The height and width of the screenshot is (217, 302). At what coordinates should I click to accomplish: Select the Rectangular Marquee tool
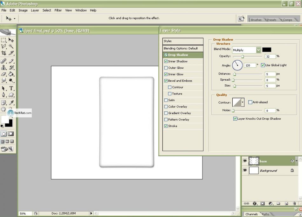pos(3,40)
